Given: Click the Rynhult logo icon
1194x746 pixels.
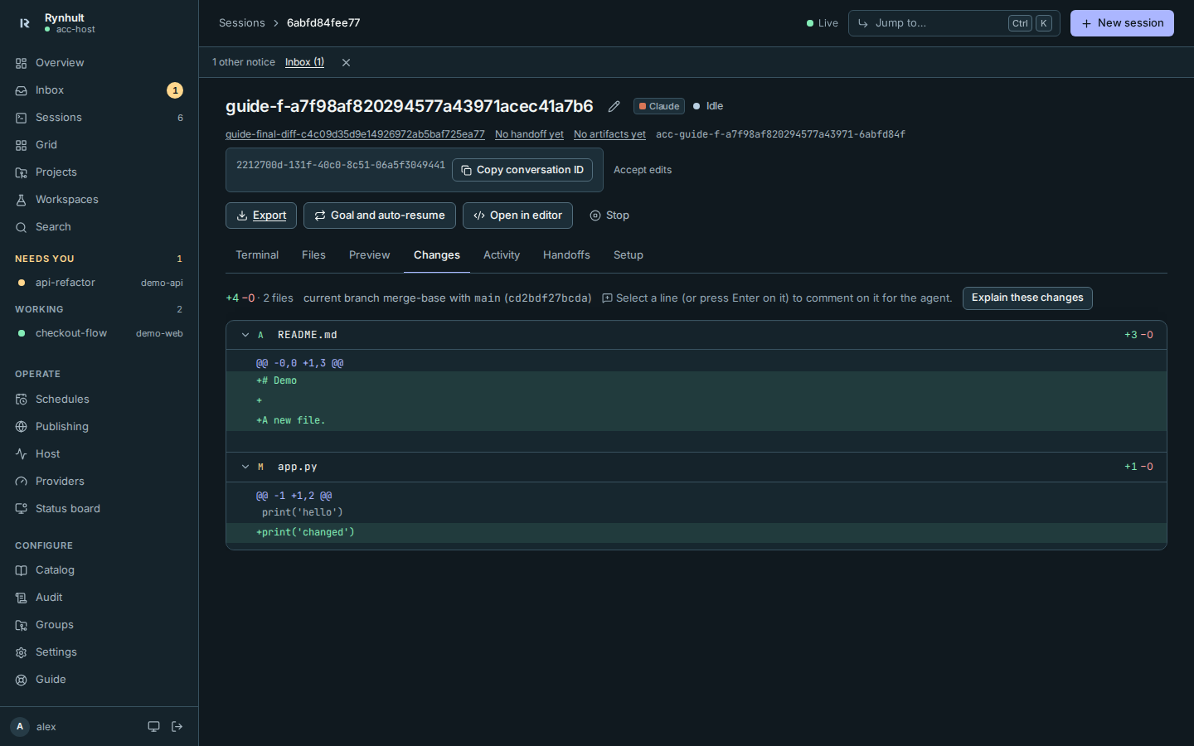Looking at the screenshot, I should (24, 23).
